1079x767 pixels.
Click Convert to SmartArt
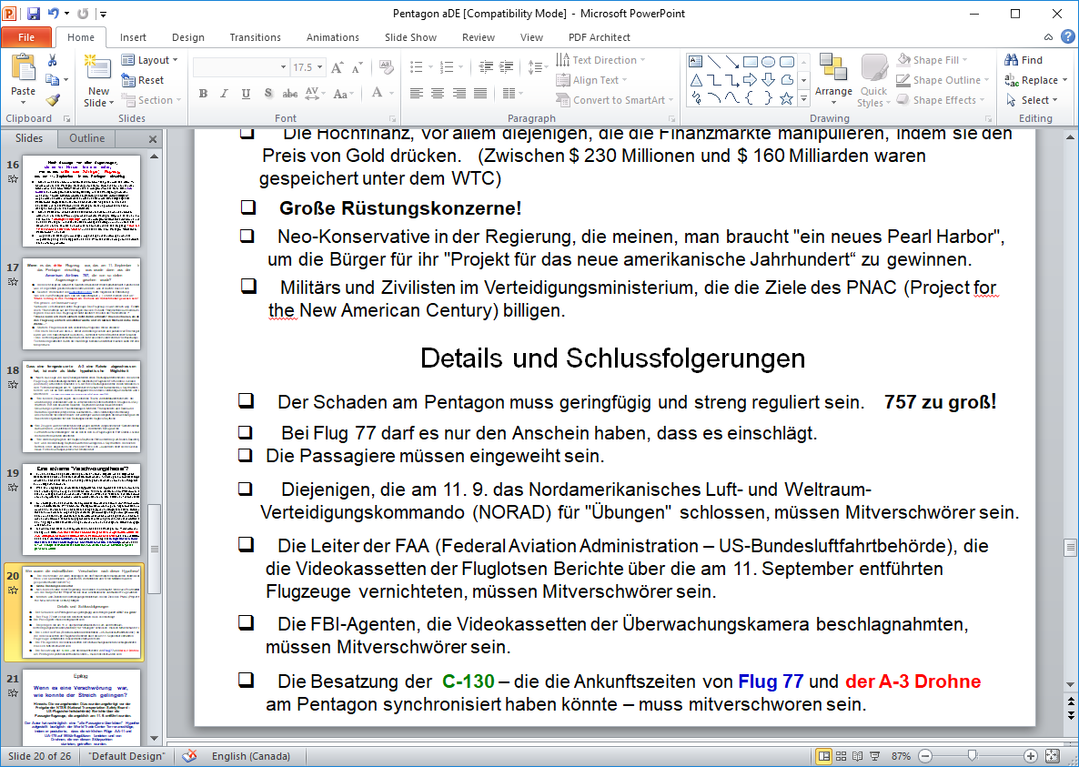tap(615, 100)
